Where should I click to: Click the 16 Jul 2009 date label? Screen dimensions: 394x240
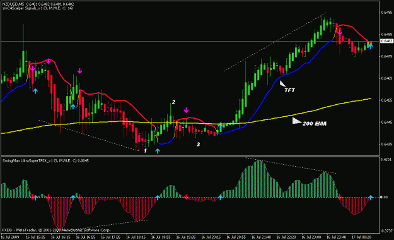click(10, 237)
